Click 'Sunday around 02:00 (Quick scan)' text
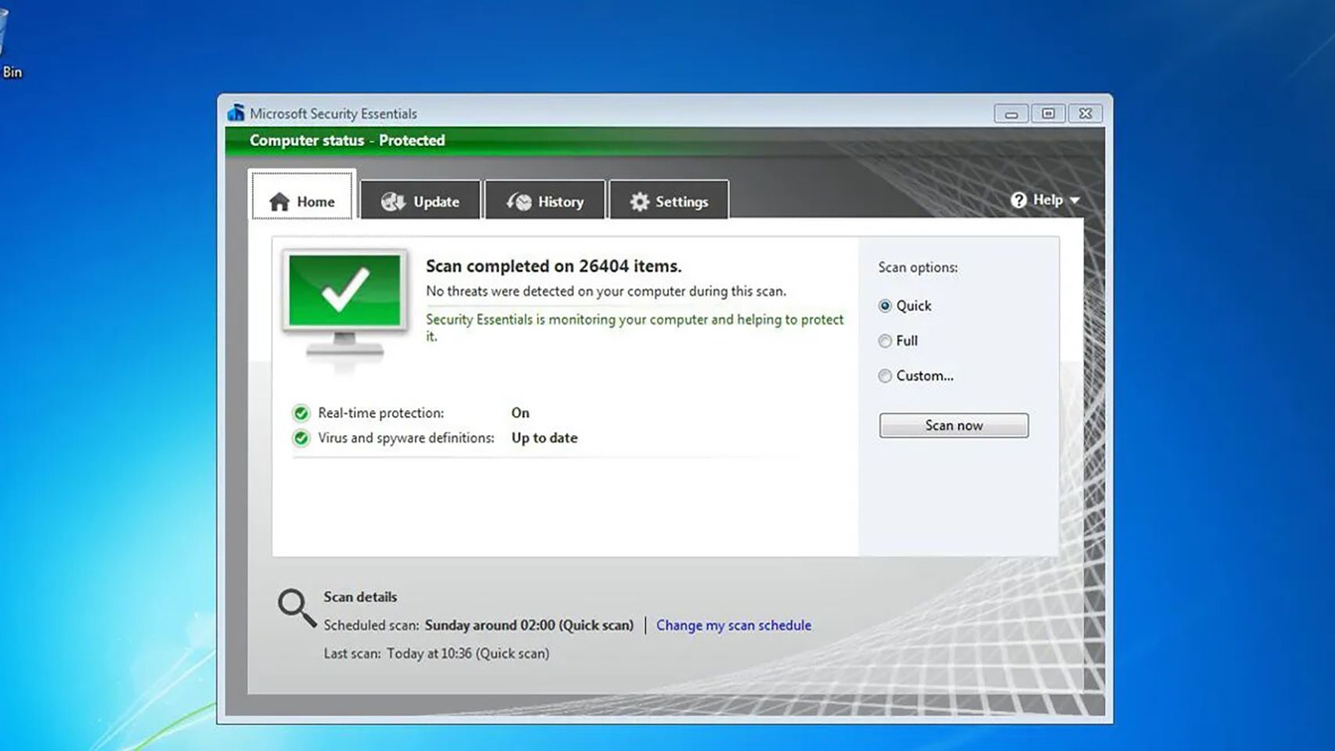Viewport: 1335px width, 751px height. [529, 625]
